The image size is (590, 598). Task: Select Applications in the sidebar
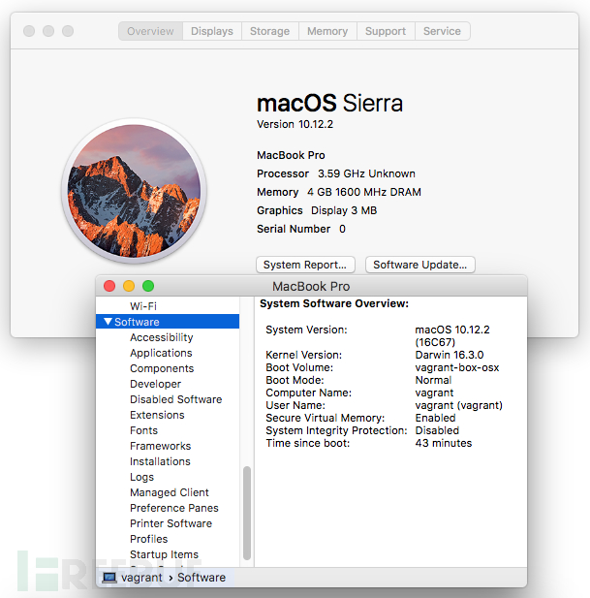click(161, 353)
